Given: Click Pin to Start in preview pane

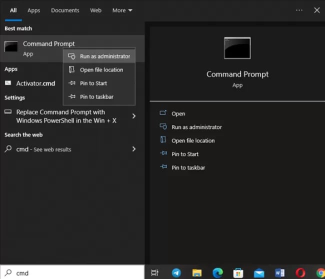Looking at the screenshot, I should pyautogui.click(x=185, y=154).
